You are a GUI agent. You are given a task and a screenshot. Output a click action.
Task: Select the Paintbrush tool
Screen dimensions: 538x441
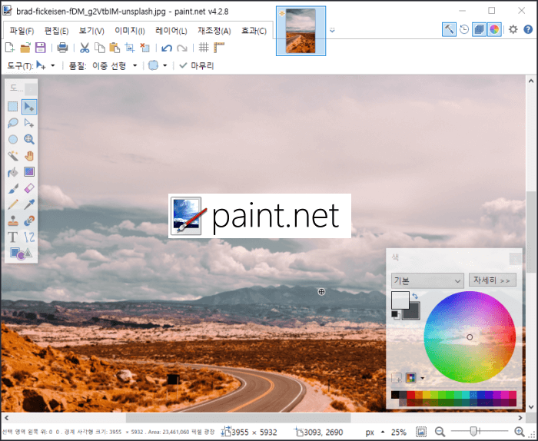pos(13,188)
